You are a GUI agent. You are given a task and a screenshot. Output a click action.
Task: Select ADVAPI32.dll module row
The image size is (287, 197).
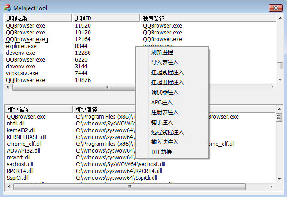click(x=23, y=151)
